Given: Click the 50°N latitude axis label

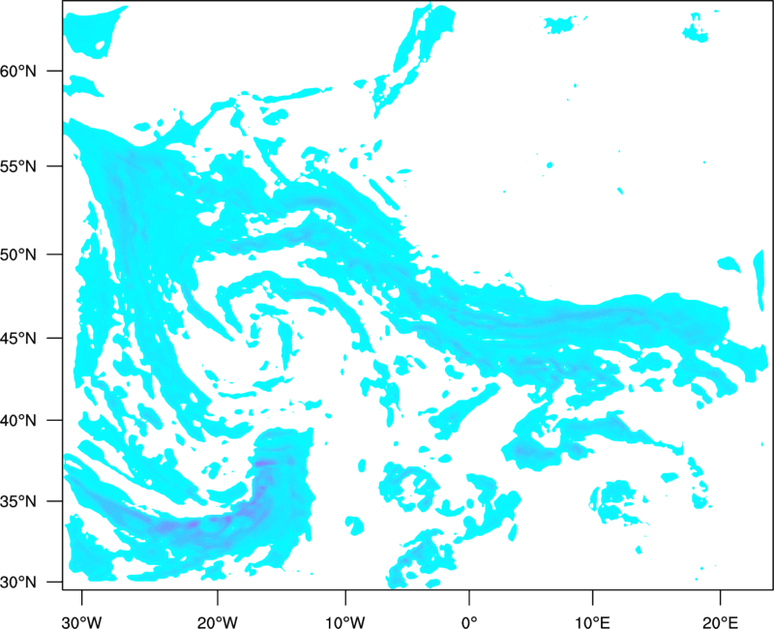Looking at the screenshot, I should pos(18,255).
